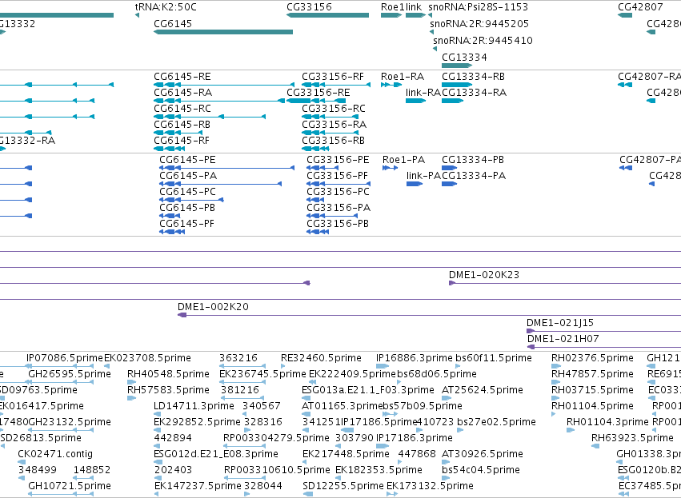The height and width of the screenshot is (498, 681).
Task: Select the tRNA:K2:50C label
Action: coord(166,7)
